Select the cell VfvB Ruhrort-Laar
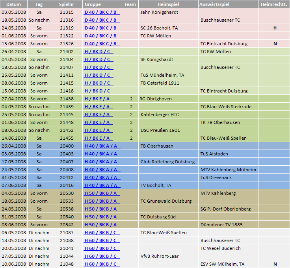 (168, 256)
